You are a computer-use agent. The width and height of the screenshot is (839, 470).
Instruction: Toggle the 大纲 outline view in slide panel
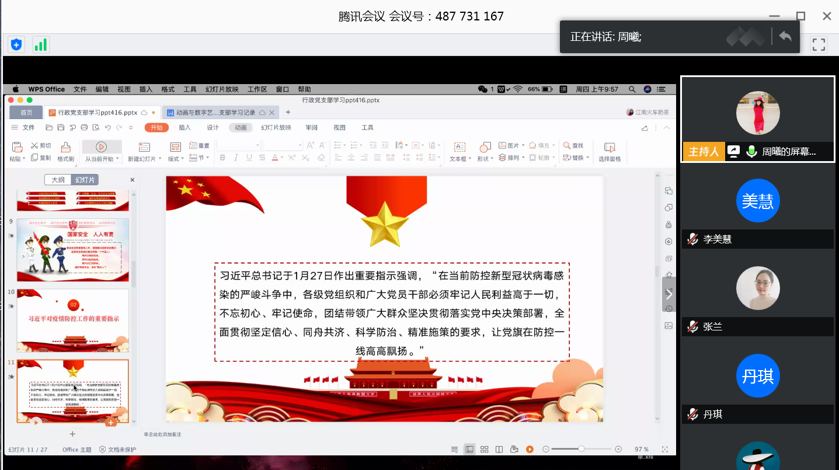click(x=58, y=180)
